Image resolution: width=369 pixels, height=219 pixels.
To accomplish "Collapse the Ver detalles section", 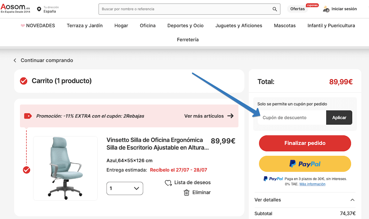I will point(352,200).
